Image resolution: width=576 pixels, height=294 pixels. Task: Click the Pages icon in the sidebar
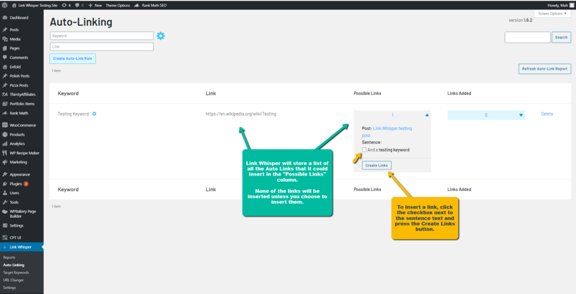(4, 48)
